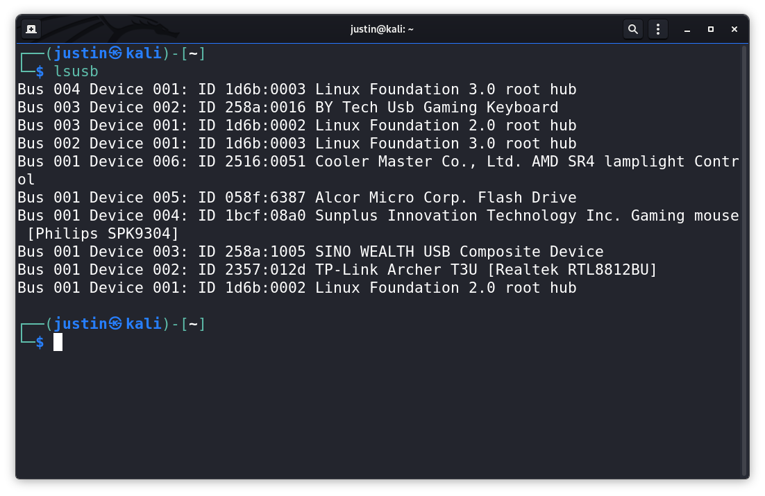765x496 pixels.
Task: Open a new terminal tab
Action: (x=31, y=29)
